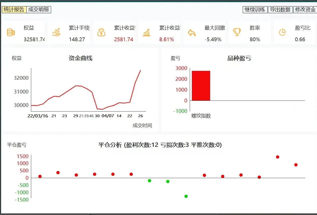This screenshot has width=317, height=215.
Task: Select the trophy icon next to 胜率
Action: pyautogui.click(x=237, y=32)
